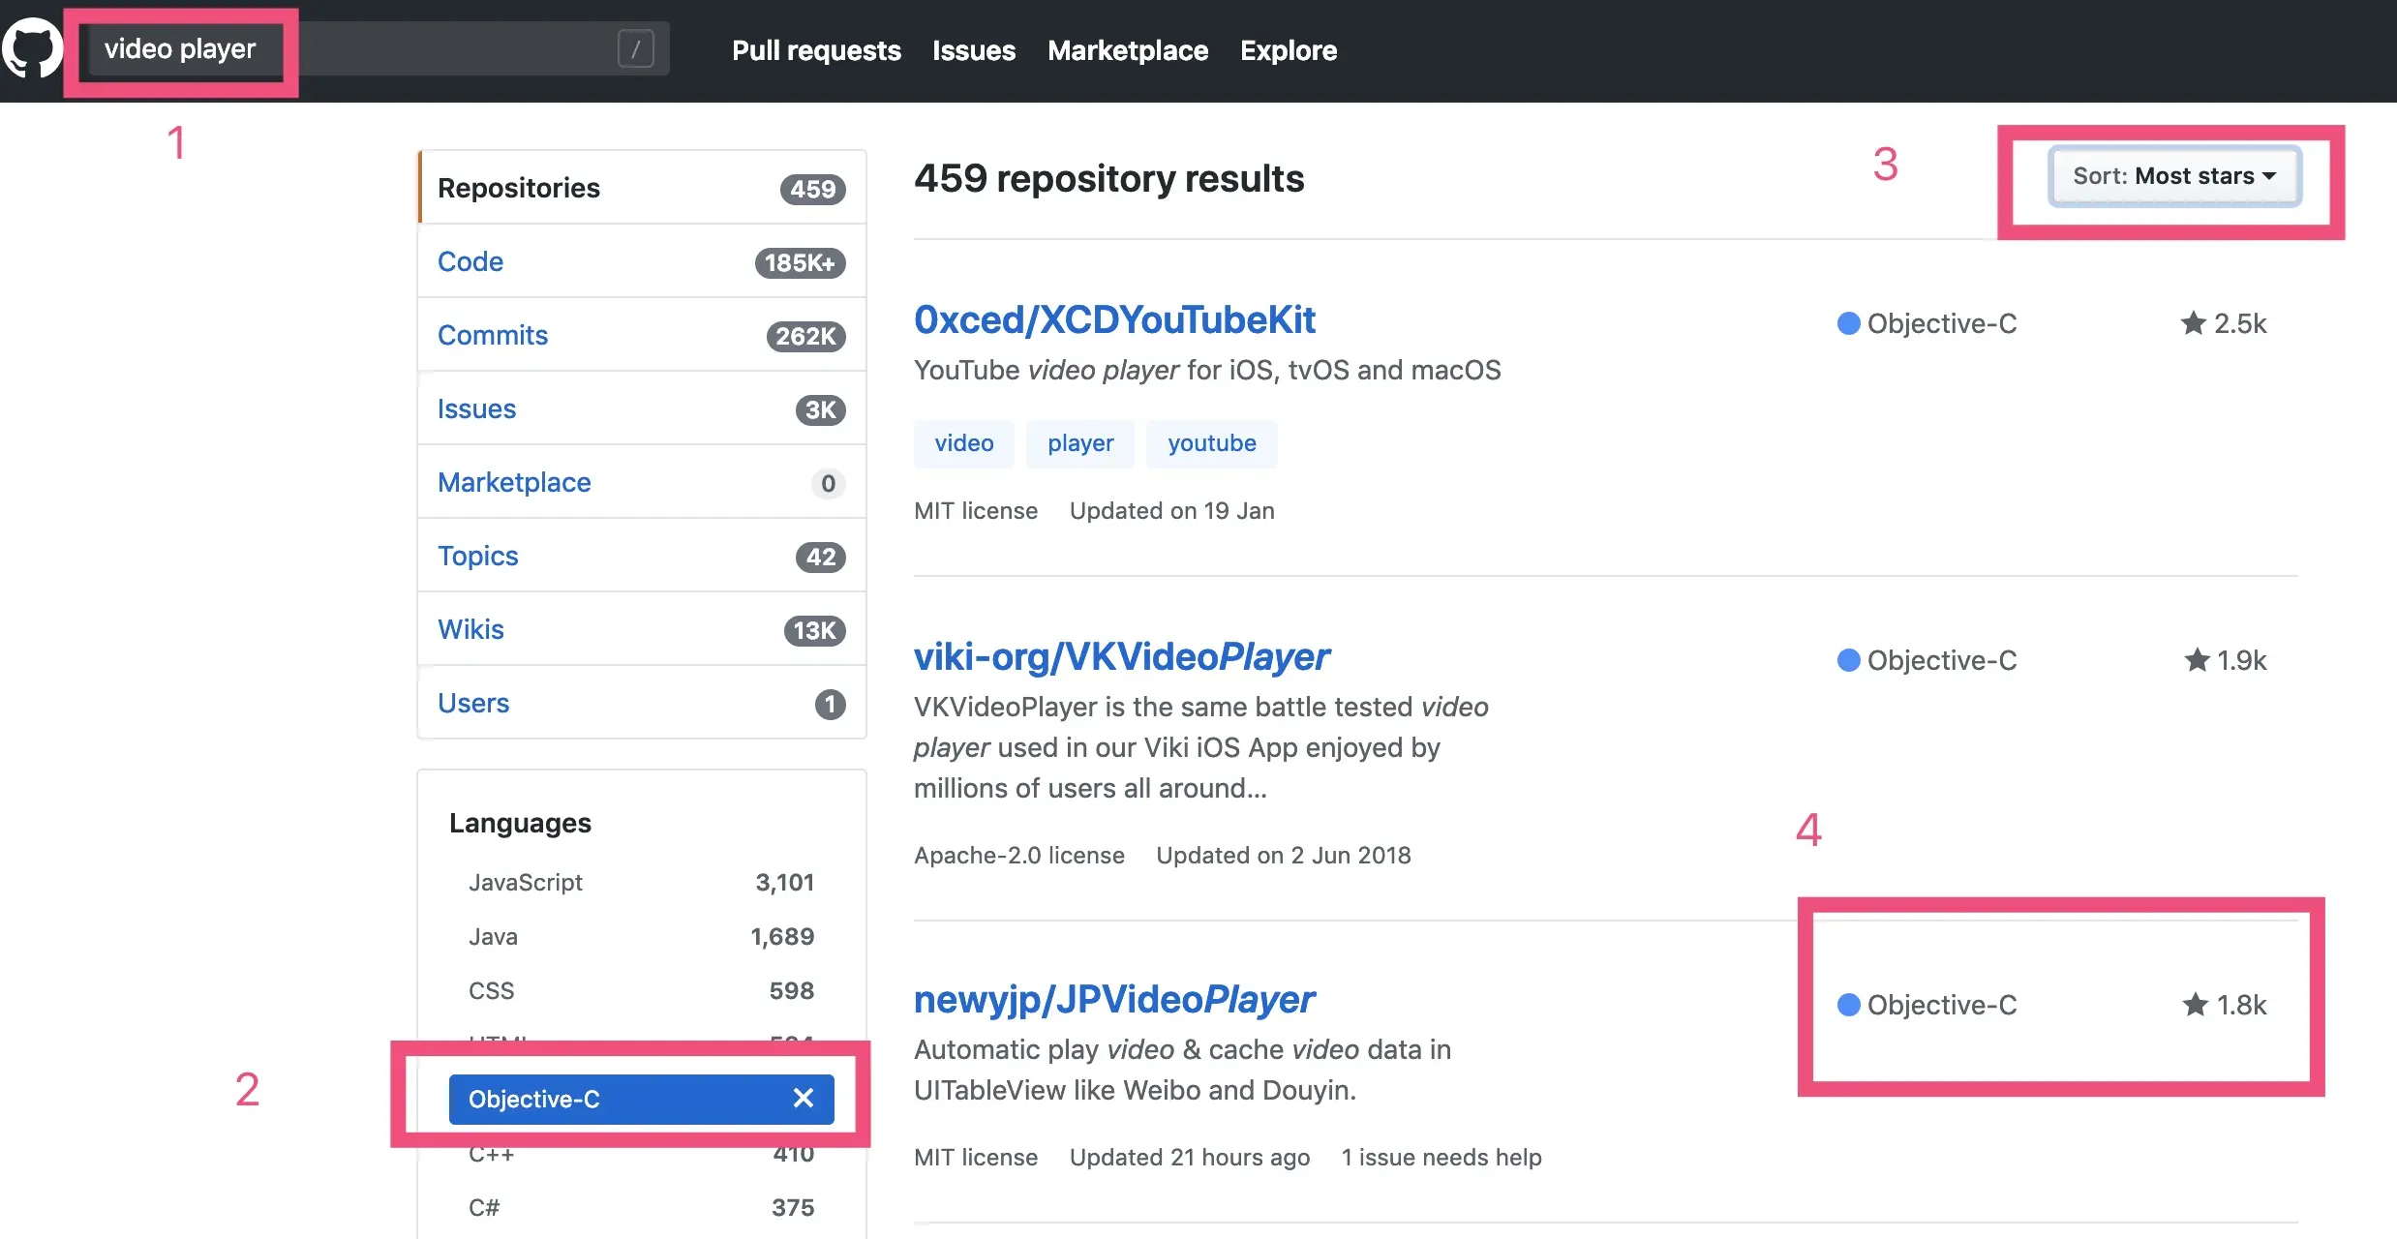Click the youtube topic tag
The image size is (2397, 1239).
[x=1211, y=443]
